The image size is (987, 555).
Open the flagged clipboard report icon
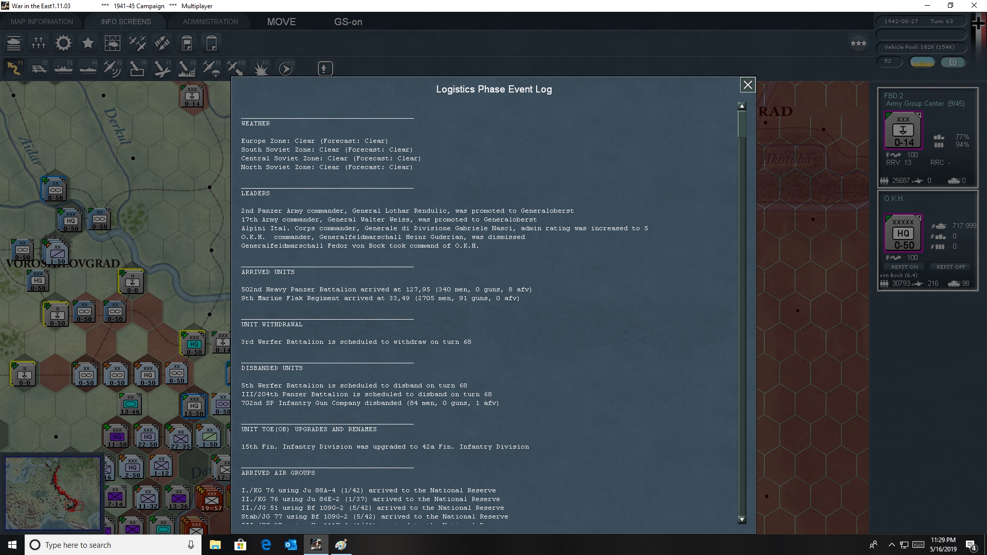pos(187,43)
